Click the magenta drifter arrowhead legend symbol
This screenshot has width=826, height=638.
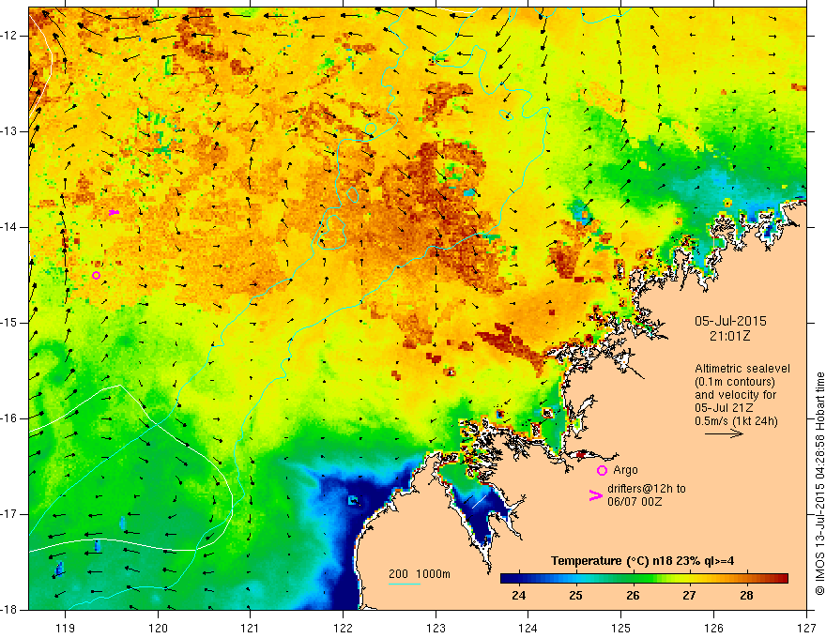coord(595,495)
